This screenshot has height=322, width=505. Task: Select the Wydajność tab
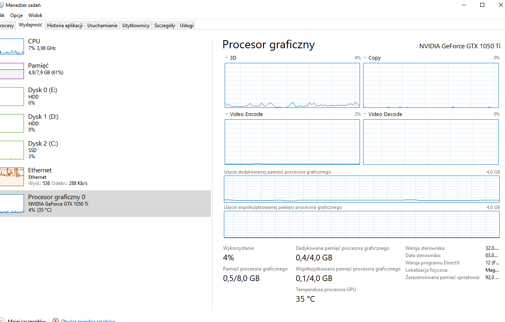pos(30,25)
